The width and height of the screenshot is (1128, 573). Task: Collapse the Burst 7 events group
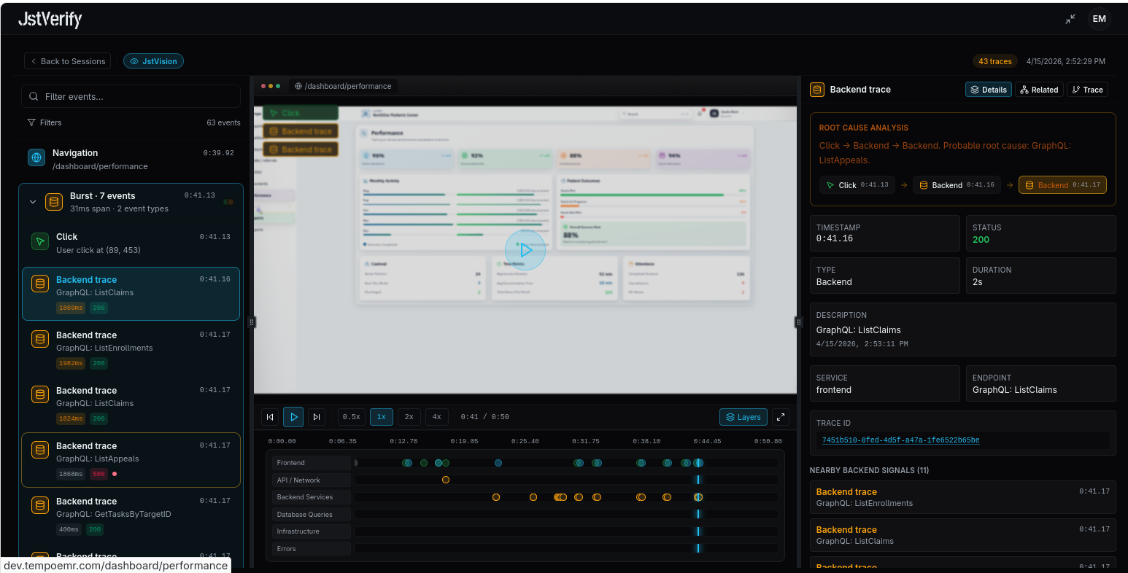coord(33,202)
